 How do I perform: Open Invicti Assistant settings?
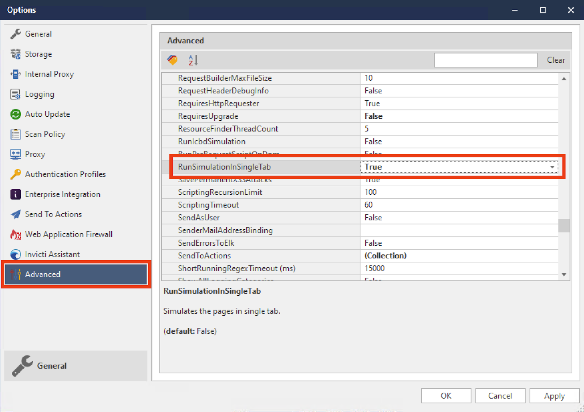[x=52, y=254]
